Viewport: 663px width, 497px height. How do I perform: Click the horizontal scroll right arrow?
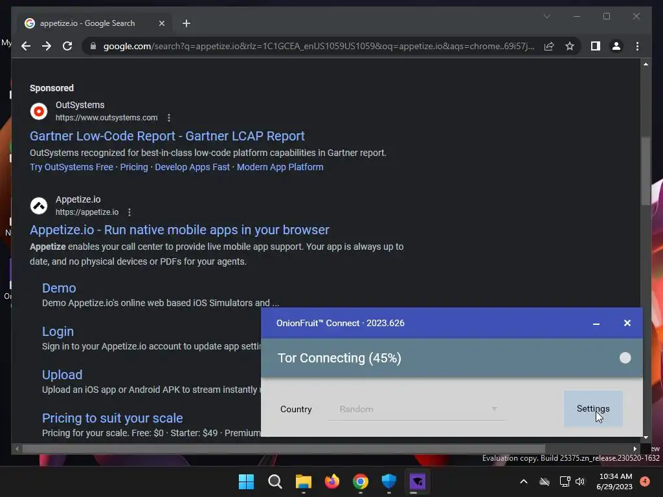[635, 449]
